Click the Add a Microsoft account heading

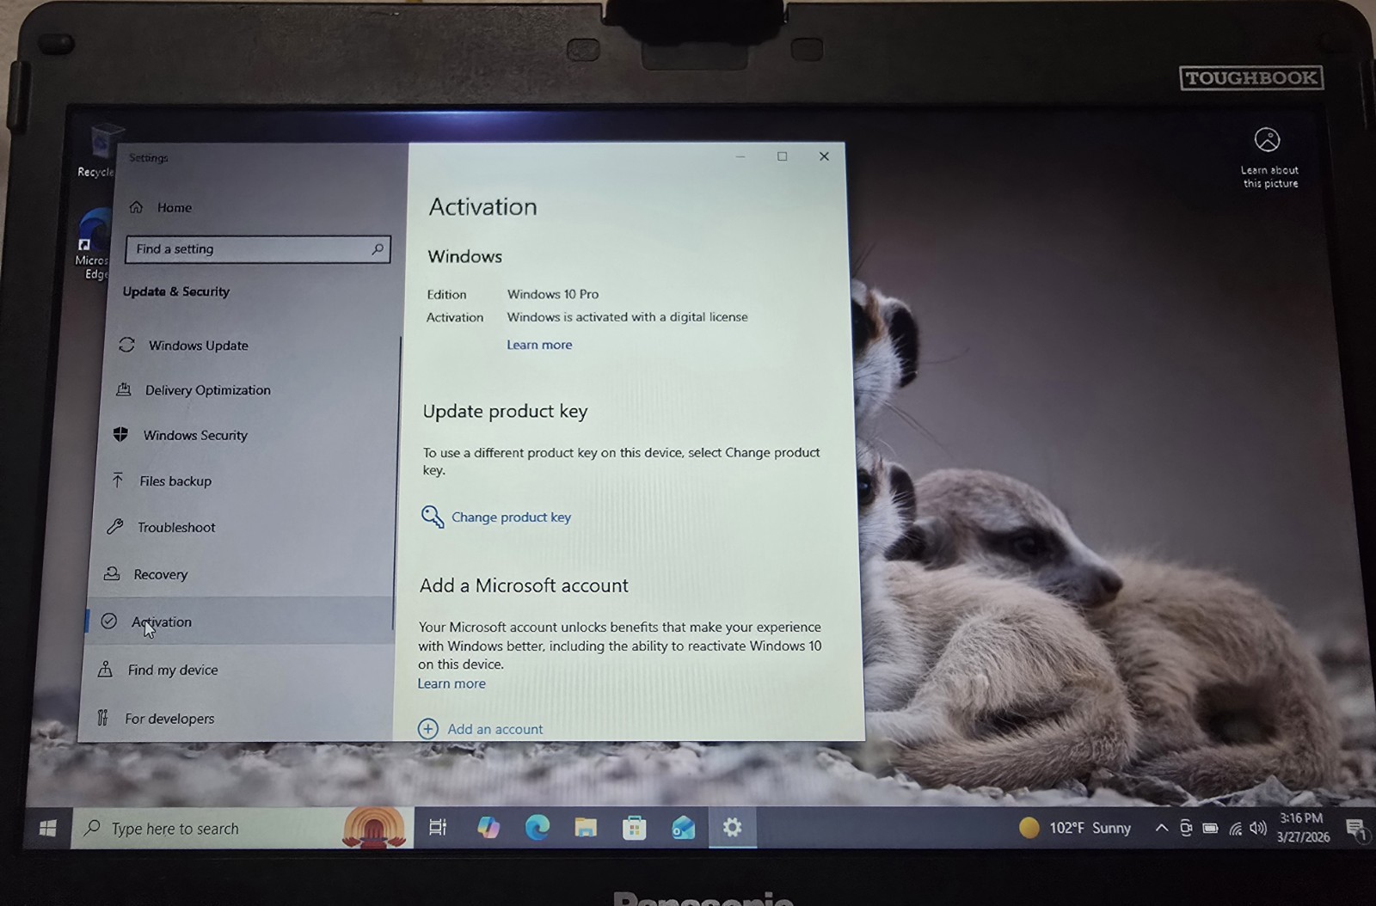pyautogui.click(x=524, y=585)
